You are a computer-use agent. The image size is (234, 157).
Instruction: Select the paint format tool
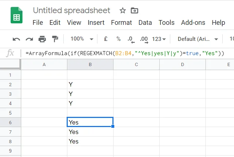tap(55, 39)
